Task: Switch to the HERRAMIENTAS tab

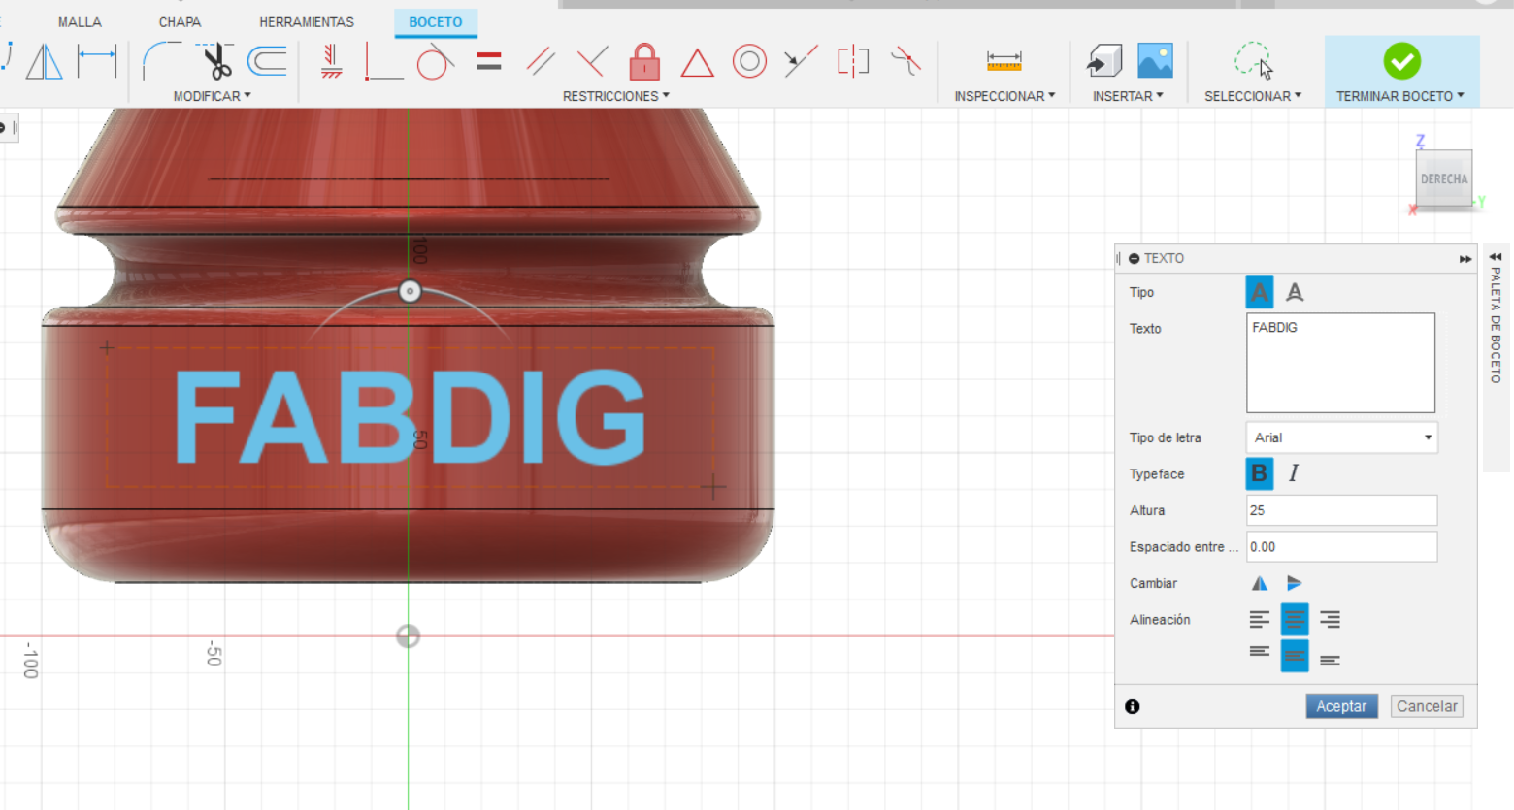Action: (x=307, y=21)
